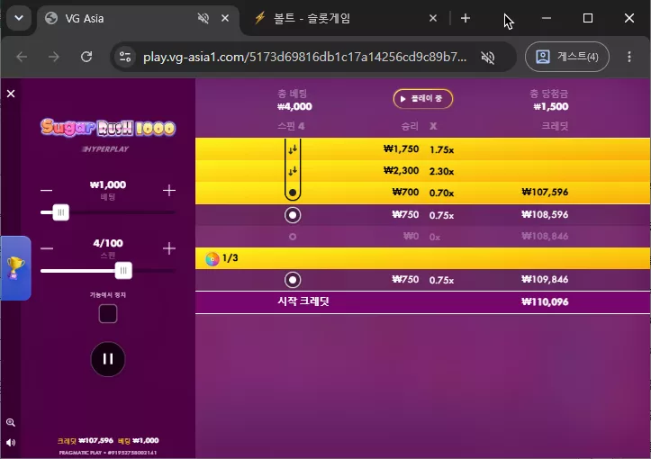Screen dimensions: 651x459
Task: Go back to previous page
Action: [x=22, y=57]
